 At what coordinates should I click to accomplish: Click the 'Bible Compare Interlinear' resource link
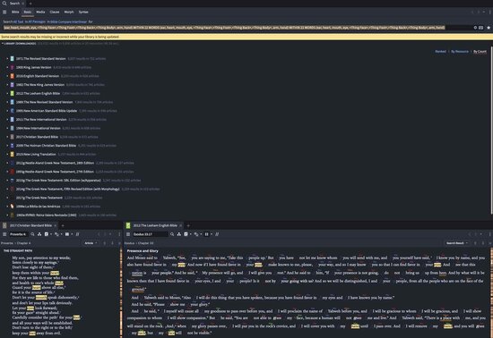point(69,21)
